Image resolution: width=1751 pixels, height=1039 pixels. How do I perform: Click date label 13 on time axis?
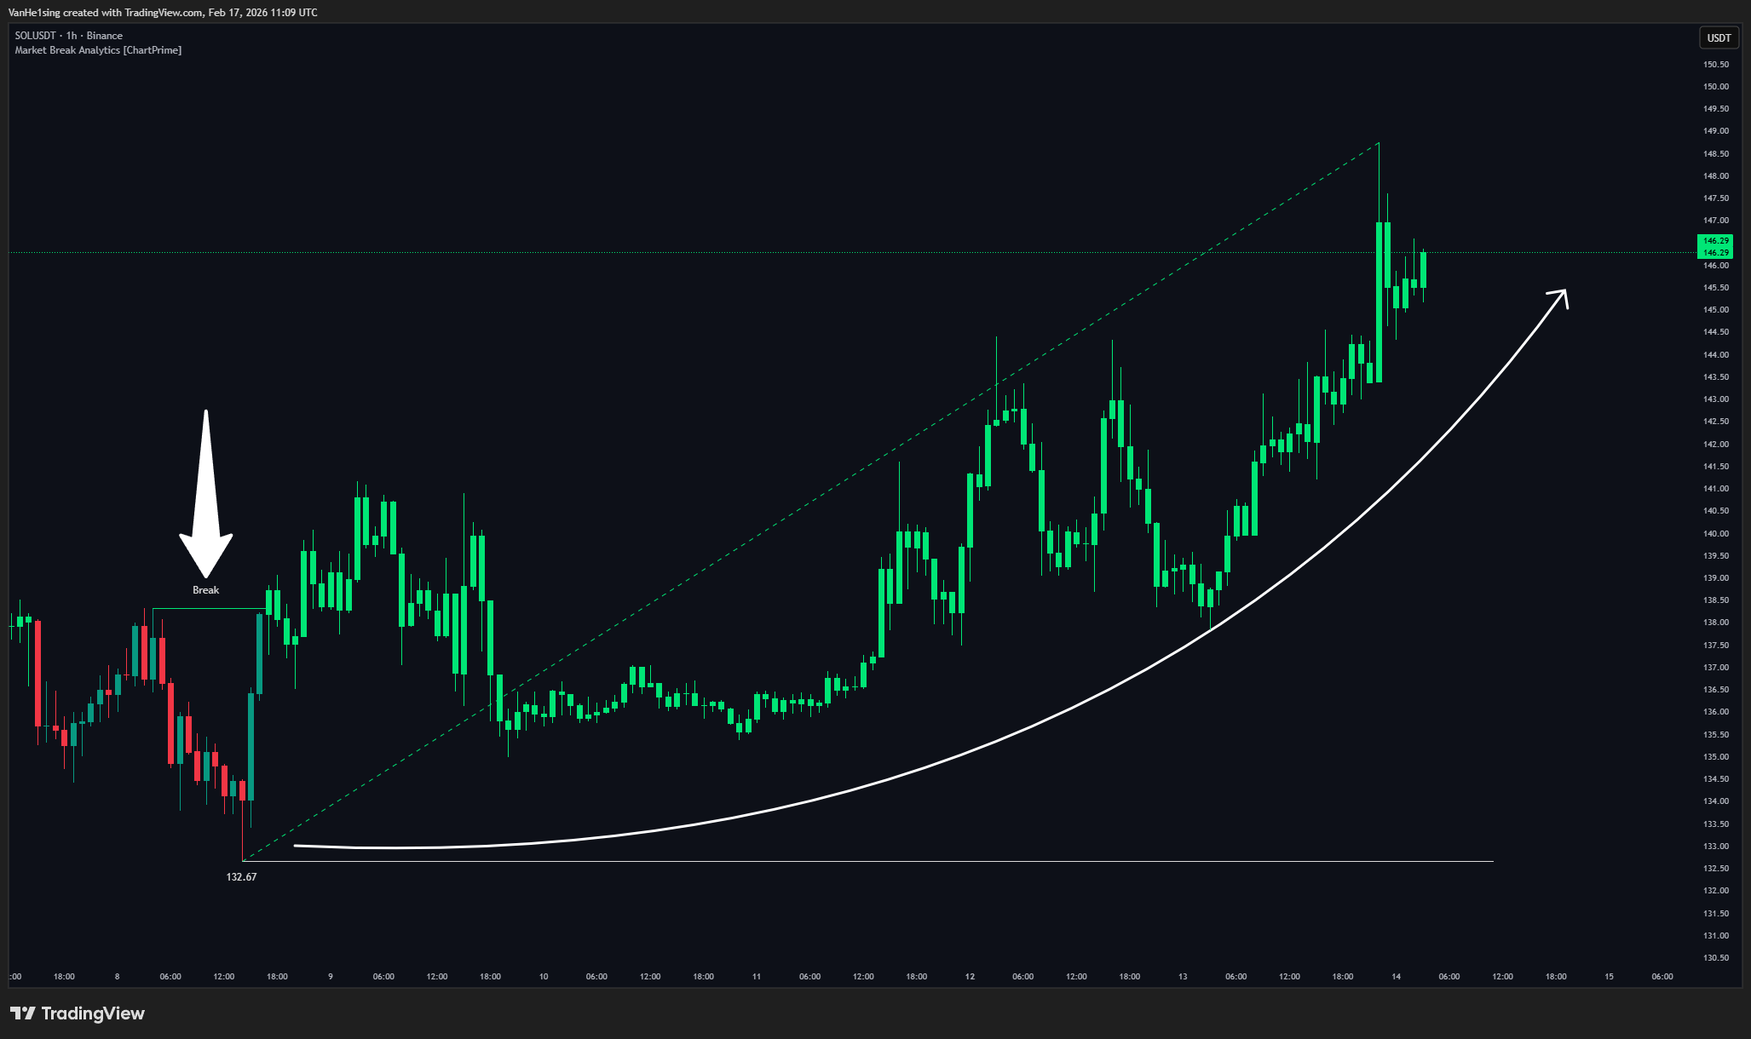click(x=1183, y=977)
